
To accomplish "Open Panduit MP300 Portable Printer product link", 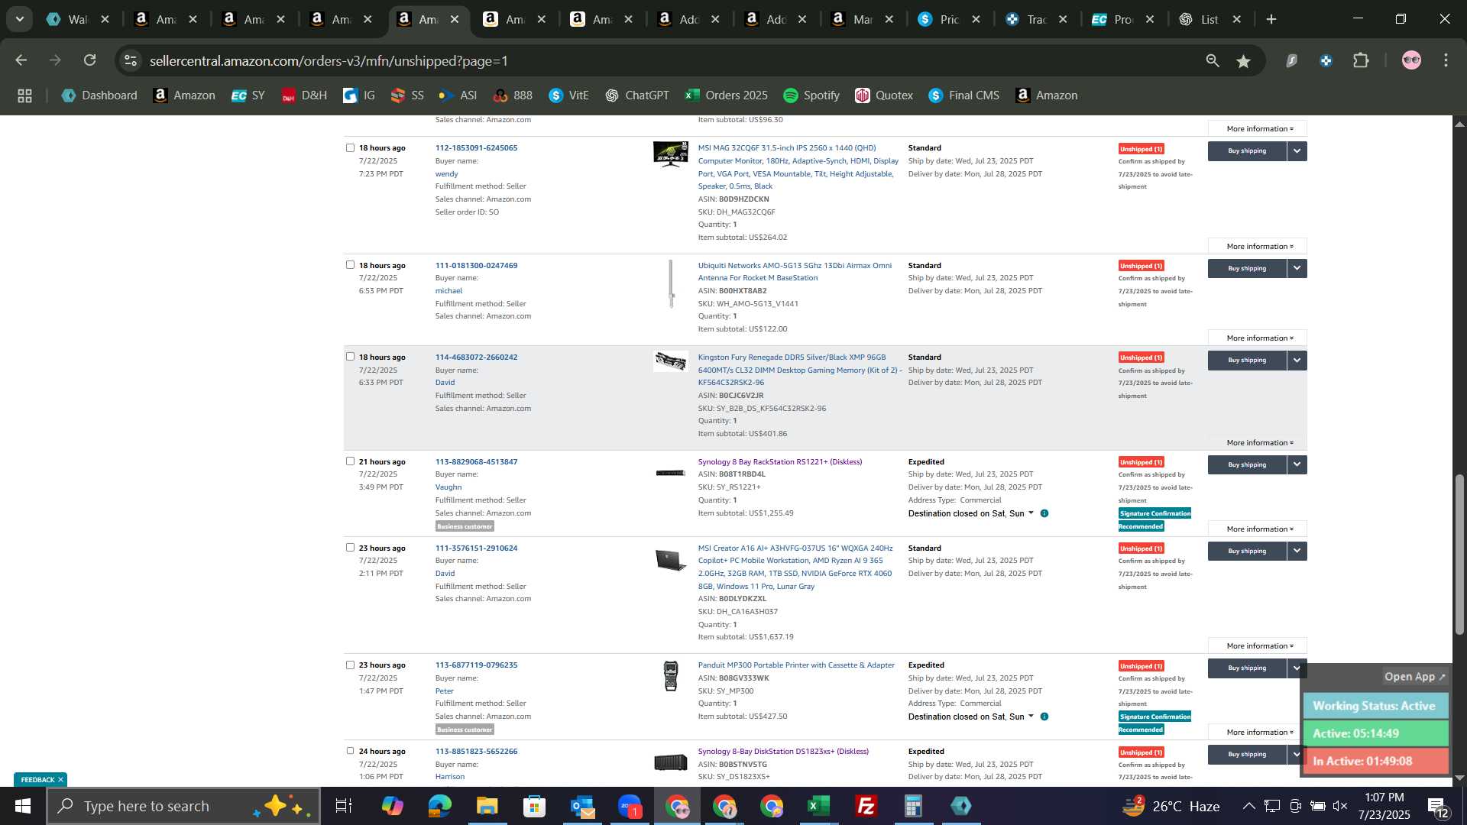I will [x=796, y=665].
